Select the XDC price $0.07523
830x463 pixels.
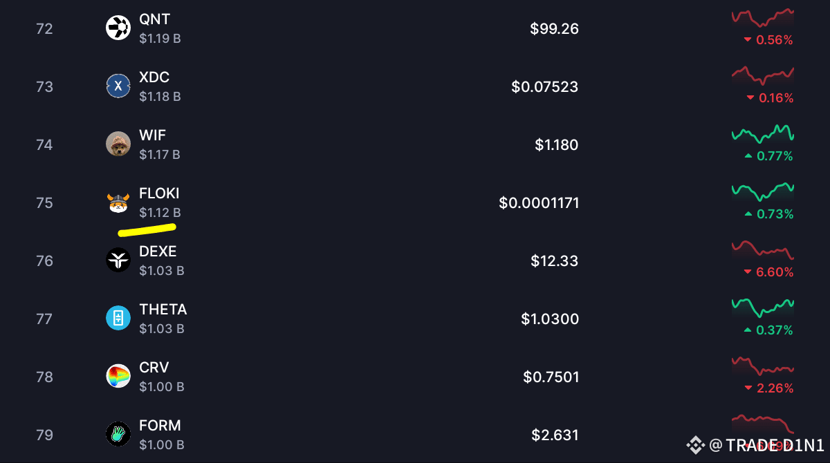click(545, 87)
